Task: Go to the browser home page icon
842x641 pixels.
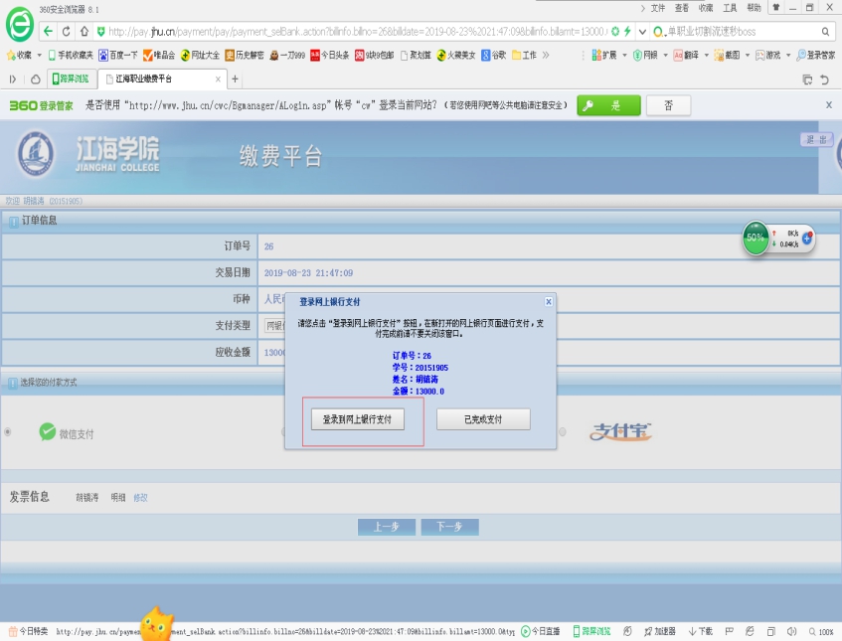Action: (84, 32)
